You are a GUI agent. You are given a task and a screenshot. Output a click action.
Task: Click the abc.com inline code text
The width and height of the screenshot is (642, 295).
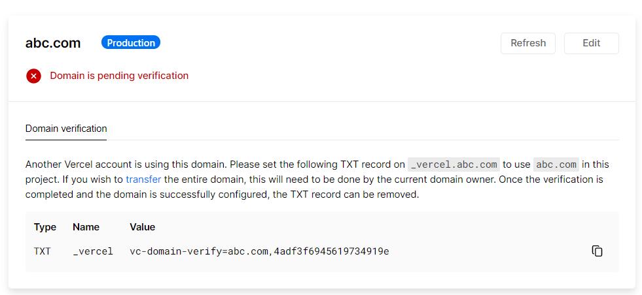point(556,164)
